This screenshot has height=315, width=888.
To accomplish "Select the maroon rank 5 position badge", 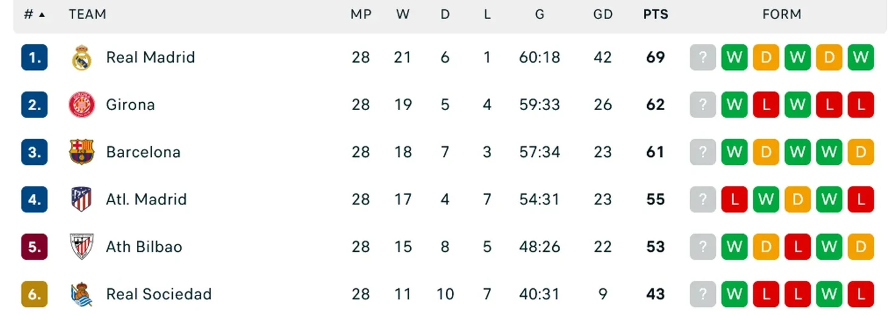I will 34,247.
